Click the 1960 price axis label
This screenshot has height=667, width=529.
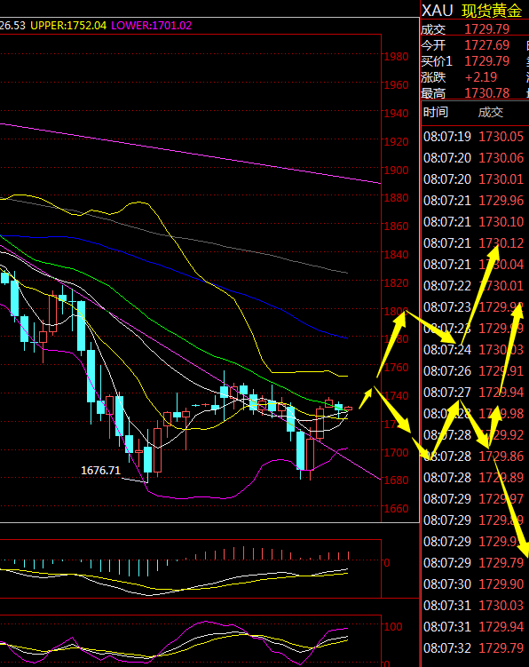coord(397,85)
